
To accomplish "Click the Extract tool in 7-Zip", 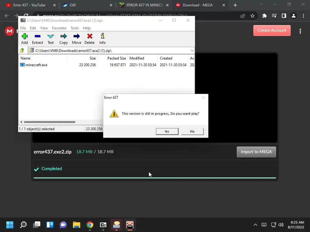I will point(37,39).
